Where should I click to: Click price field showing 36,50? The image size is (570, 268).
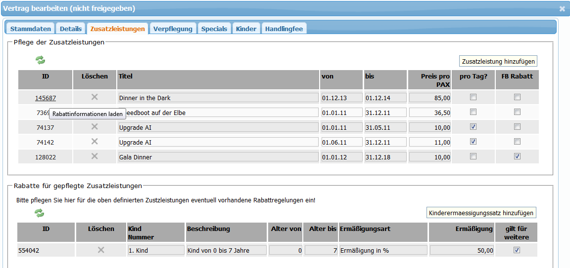(x=429, y=113)
